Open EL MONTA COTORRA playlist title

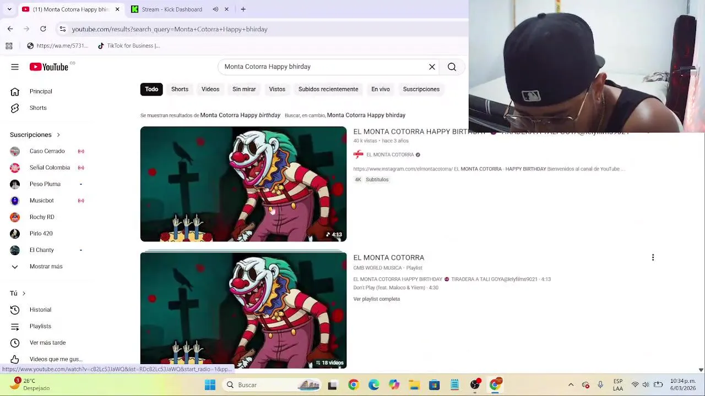point(389,258)
